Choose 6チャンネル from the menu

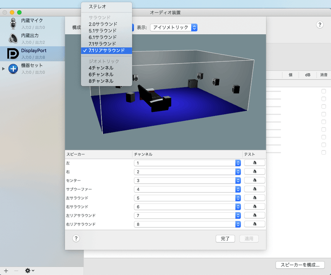[x=107, y=74]
